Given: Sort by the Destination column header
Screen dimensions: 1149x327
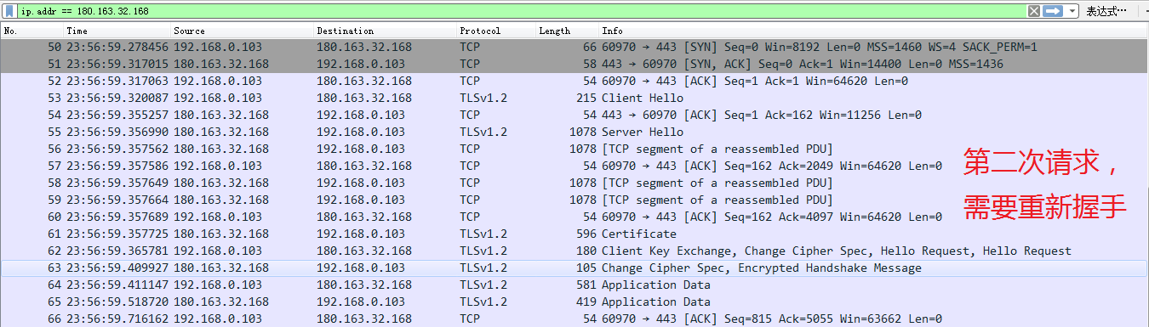Looking at the screenshot, I should coord(386,31).
